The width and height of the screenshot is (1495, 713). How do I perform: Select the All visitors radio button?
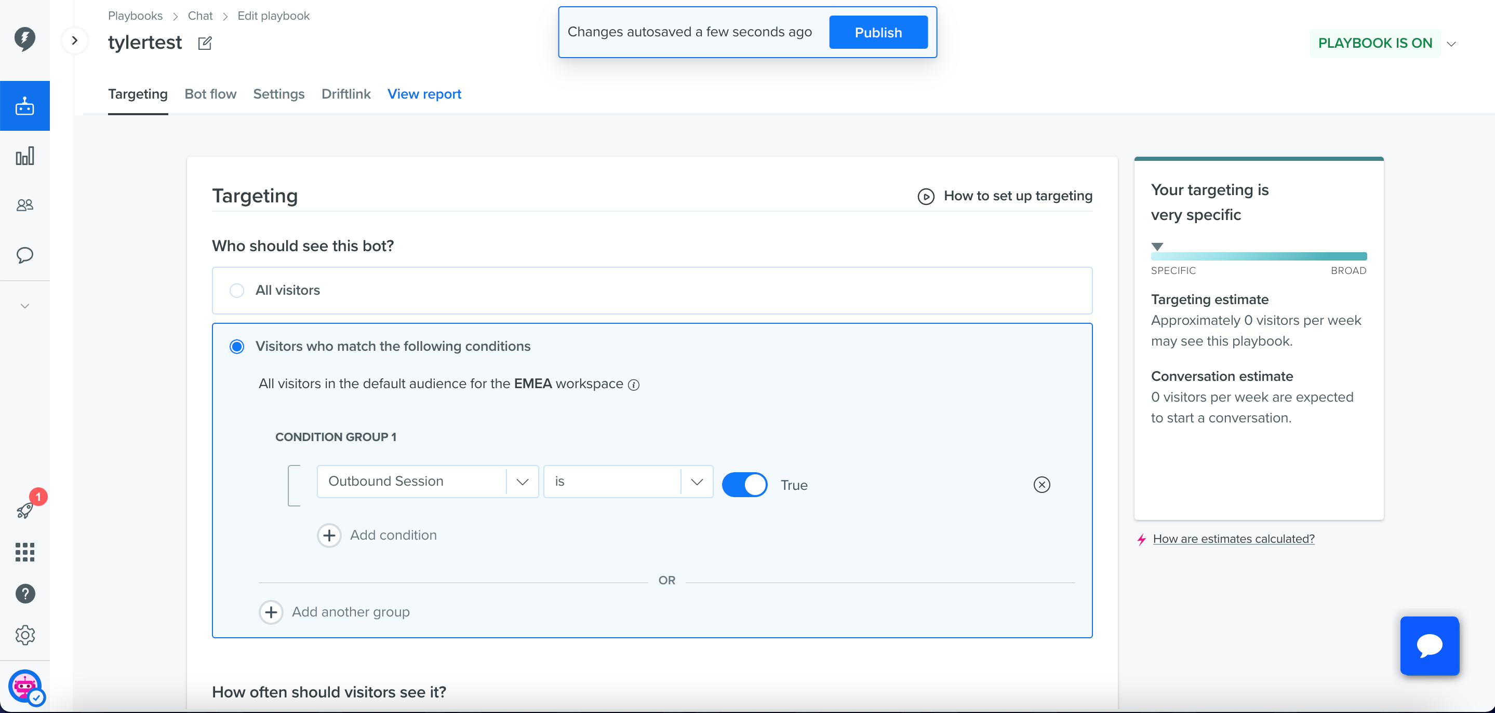(x=237, y=291)
